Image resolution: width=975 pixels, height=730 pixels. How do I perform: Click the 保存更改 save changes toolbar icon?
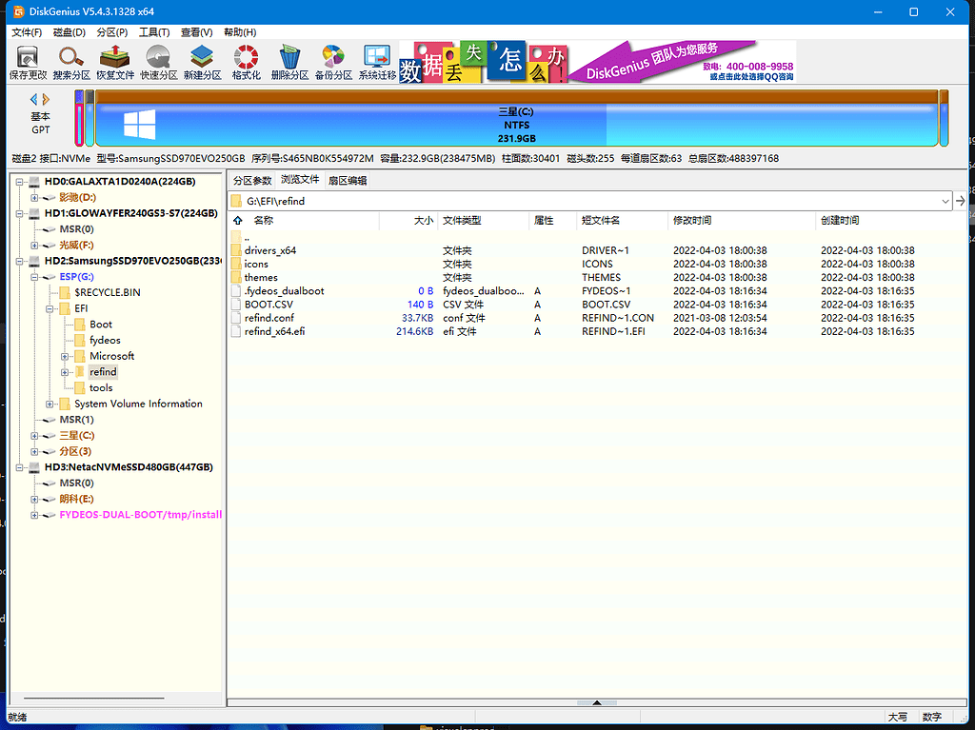[x=28, y=62]
